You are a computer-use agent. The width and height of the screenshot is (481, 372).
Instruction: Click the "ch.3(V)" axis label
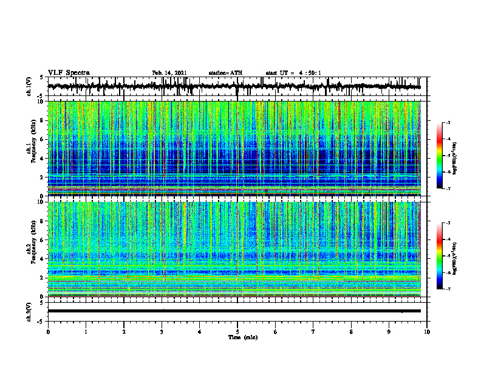coord(29,312)
